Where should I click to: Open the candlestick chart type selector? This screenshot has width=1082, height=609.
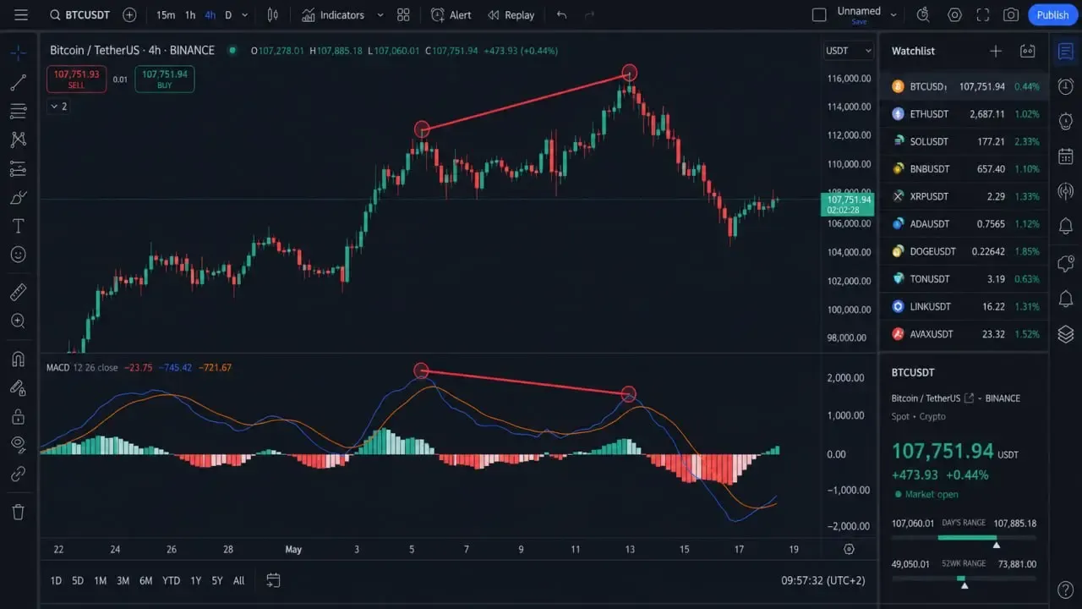click(x=272, y=15)
